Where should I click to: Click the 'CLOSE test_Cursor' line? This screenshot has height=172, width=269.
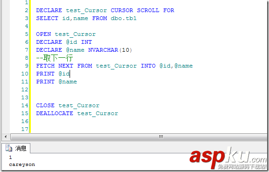tap(68, 105)
